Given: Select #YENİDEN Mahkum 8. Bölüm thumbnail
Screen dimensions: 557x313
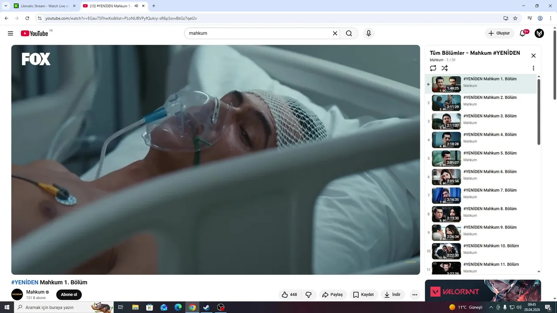Looking at the screenshot, I should point(446,214).
